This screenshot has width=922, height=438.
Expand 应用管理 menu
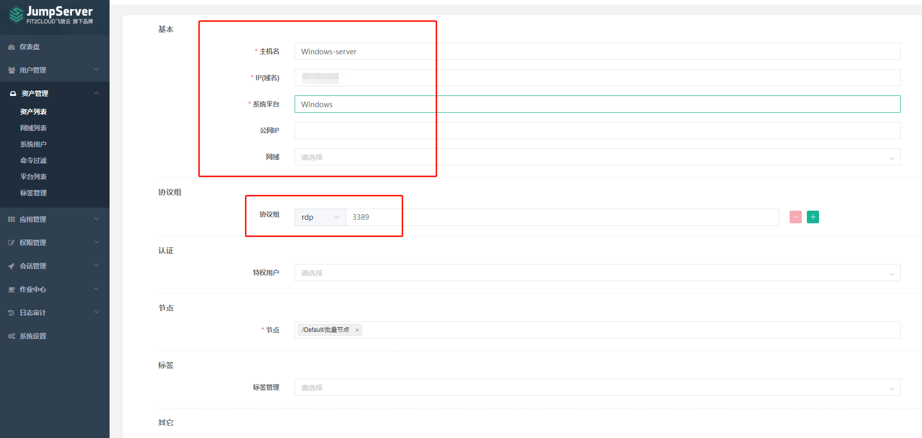pyautogui.click(x=55, y=219)
